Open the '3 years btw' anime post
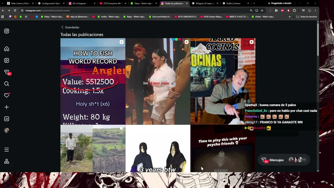This screenshot has height=188, width=334. pyautogui.click(x=158, y=149)
